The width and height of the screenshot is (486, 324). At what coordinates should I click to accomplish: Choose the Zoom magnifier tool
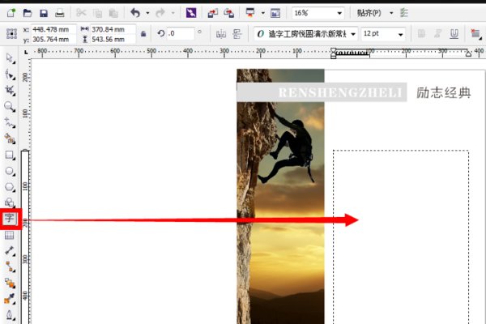pyautogui.click(x=10, y=106)
